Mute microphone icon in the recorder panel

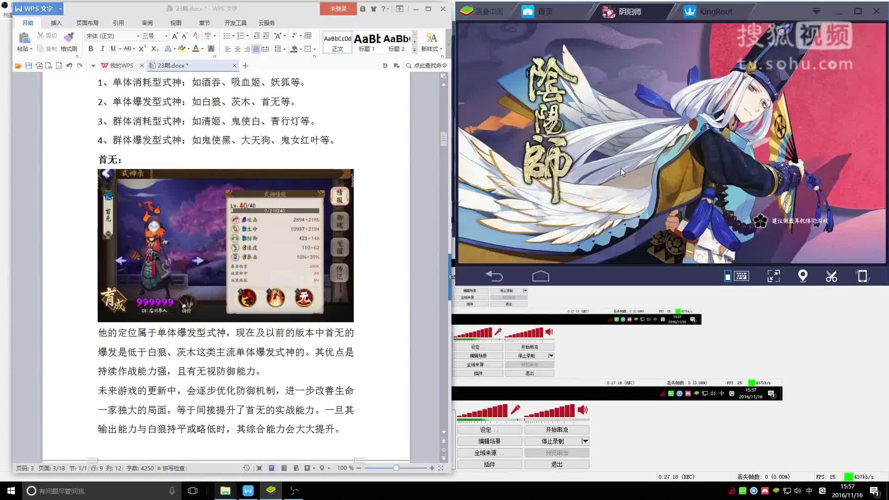pos(515,410)
